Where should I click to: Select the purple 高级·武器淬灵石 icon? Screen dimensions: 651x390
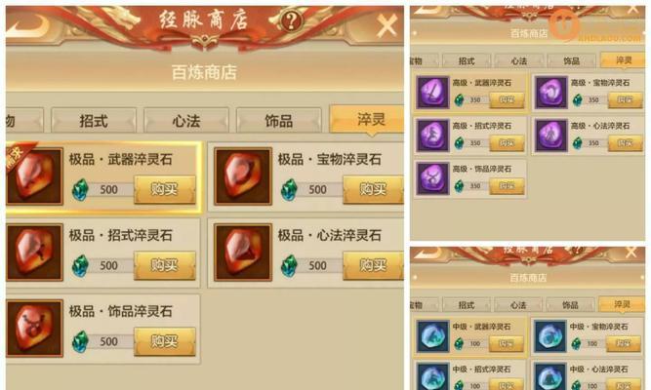pyautogui.click(x=432, y=92)
